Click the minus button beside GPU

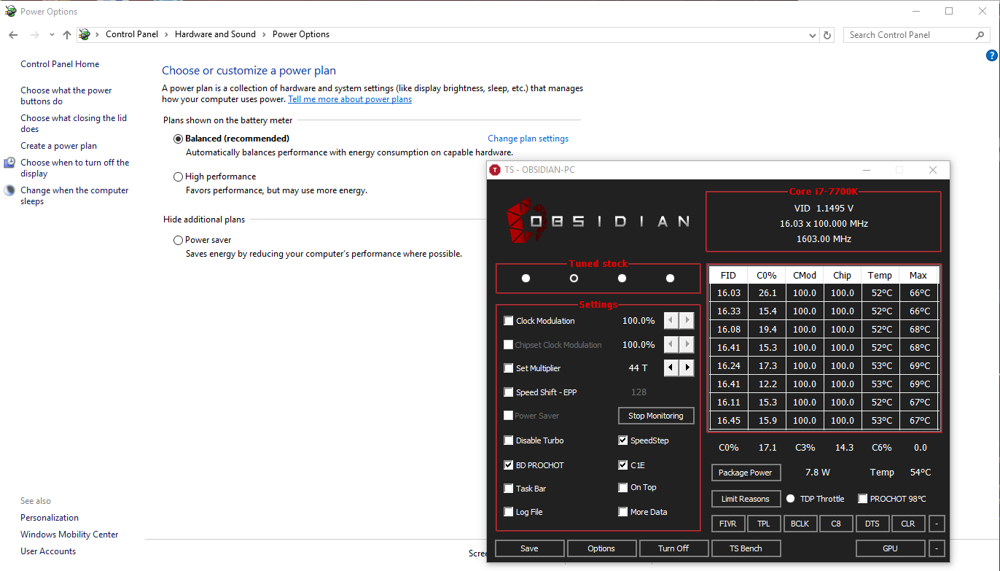937,548
